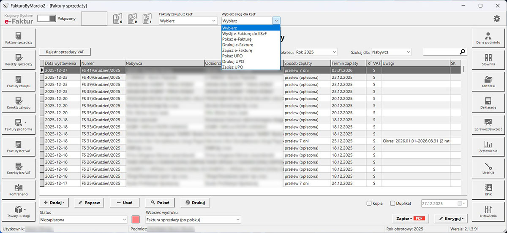Click the settings gear icon
Viewport: 507px width, 233px height.
click(497, 19)
